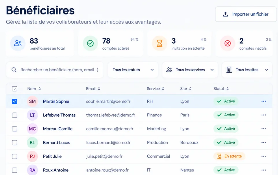Viewport: 278px width, 175px height.
Task: Click the En attente badge for Petit Julie
Action: pos(229,156)
